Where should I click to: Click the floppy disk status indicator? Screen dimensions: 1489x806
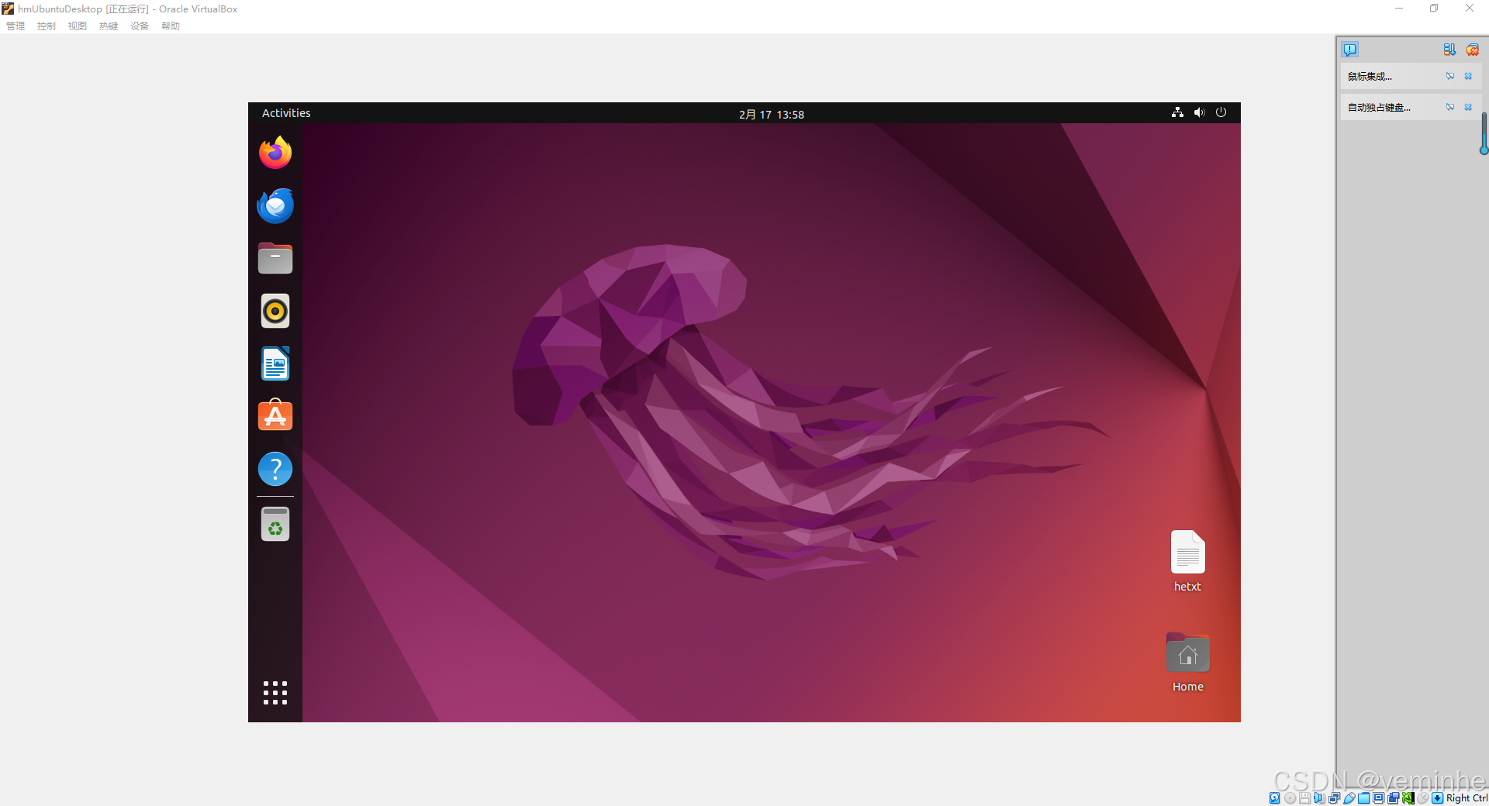[x=1305, y=797]
